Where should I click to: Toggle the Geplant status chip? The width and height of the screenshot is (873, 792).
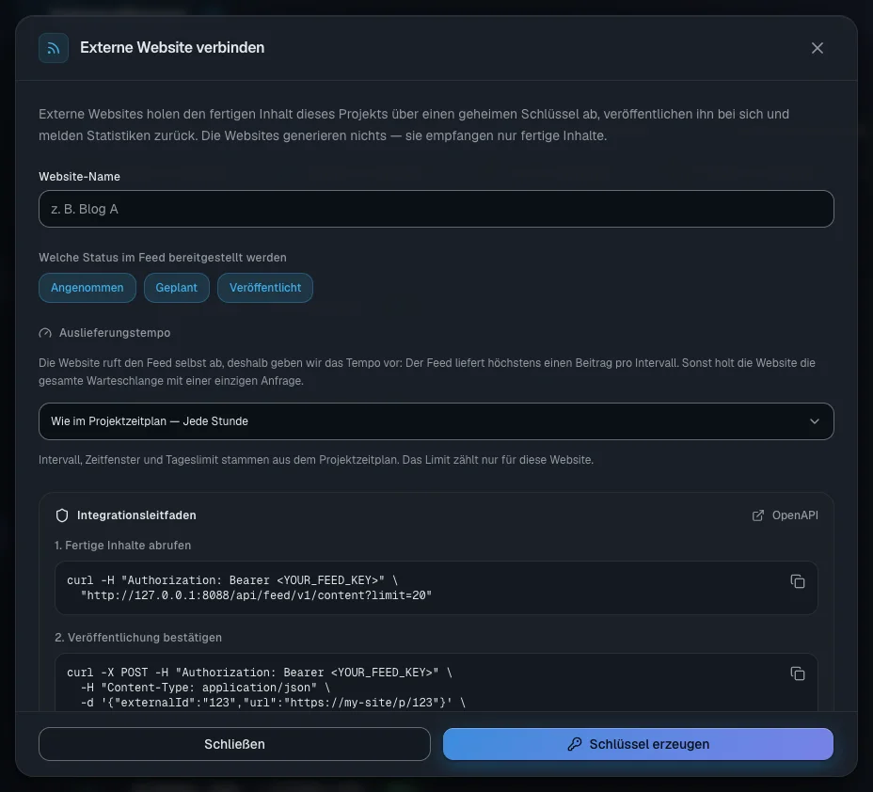[177, 288]
